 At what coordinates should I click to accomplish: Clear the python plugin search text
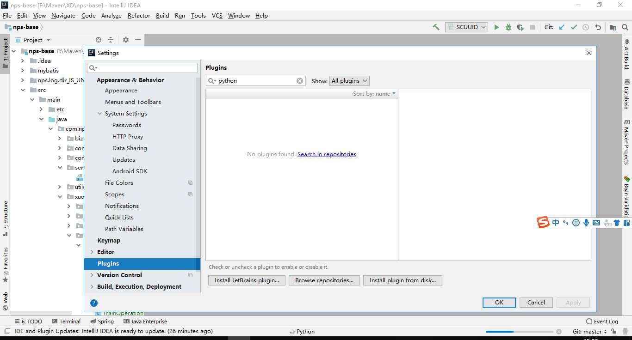pos(300,81)
